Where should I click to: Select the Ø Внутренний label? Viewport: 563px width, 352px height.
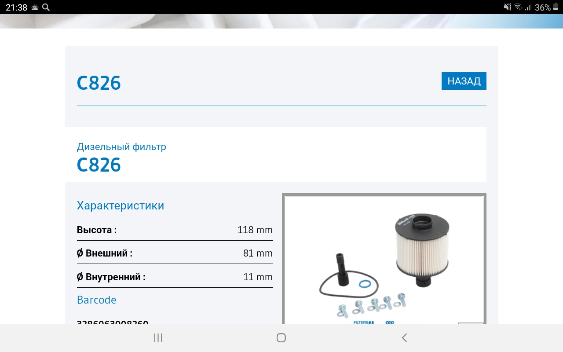(111, 277)
